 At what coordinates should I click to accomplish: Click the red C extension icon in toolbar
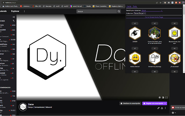(180, 3)
